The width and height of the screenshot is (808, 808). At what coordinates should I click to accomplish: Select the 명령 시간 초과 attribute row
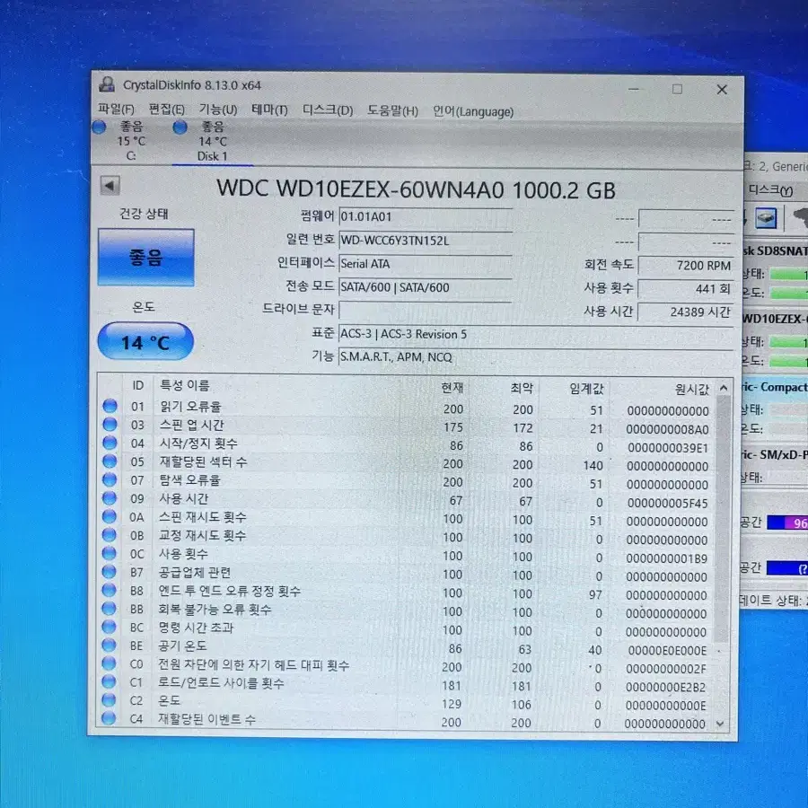coord(407,628)
